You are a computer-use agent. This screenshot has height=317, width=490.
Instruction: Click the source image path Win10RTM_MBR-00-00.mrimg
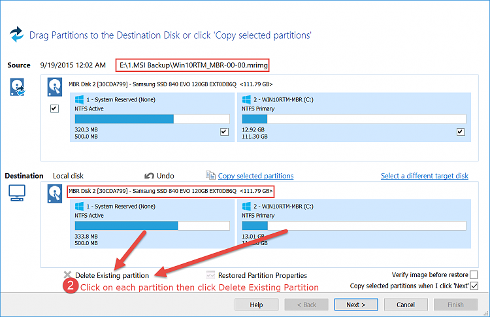point(193,65)
